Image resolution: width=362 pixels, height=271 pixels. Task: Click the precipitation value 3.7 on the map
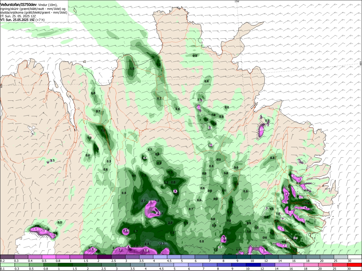point(158,213)
